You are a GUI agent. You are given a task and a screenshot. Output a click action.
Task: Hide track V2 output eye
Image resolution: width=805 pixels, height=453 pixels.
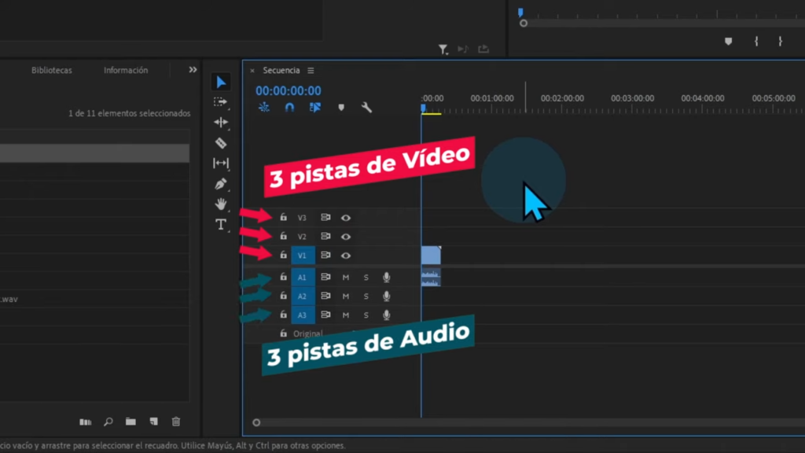(346, 237)
